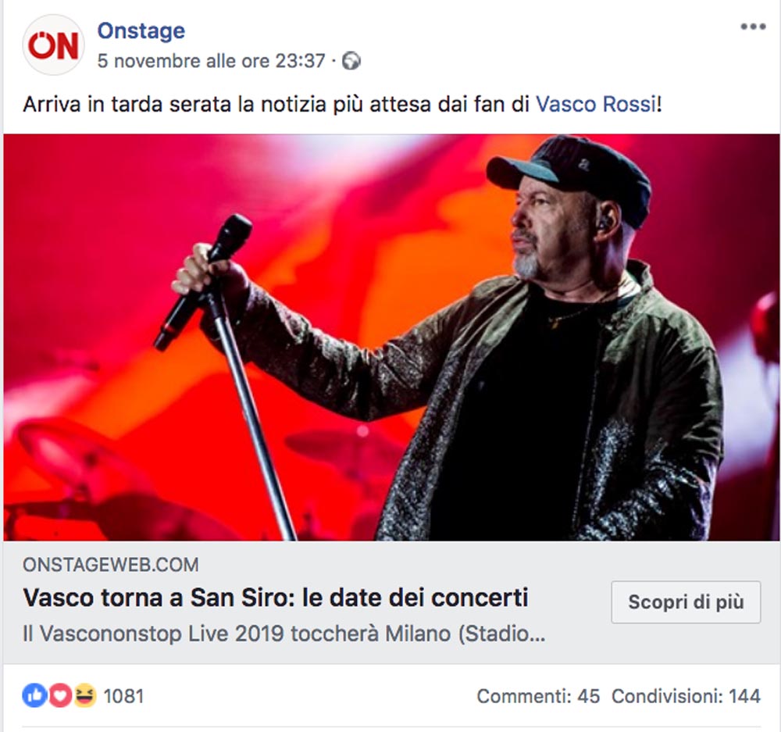Show the Commenti: 45 comments
781x732 pixels.
point(538,696)
